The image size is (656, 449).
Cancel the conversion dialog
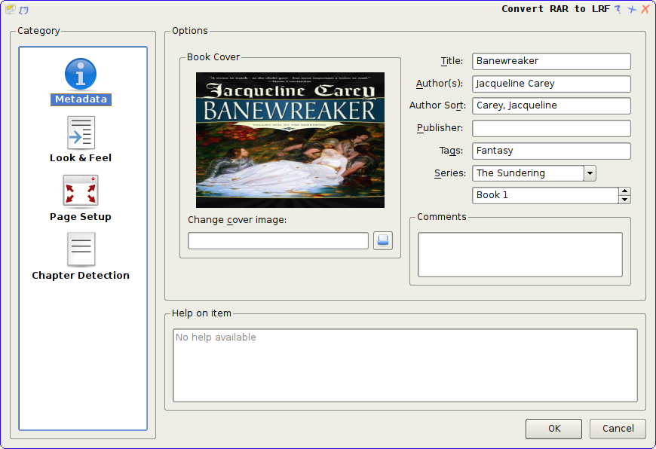pos(618,429)
